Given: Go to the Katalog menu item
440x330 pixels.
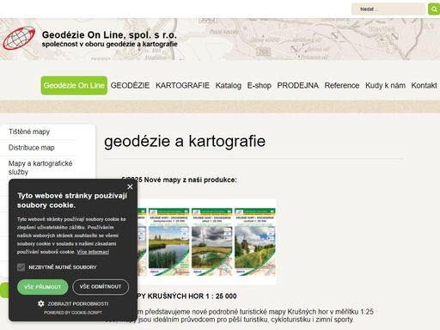Looking at the screenshot, I should coord(229,85).
